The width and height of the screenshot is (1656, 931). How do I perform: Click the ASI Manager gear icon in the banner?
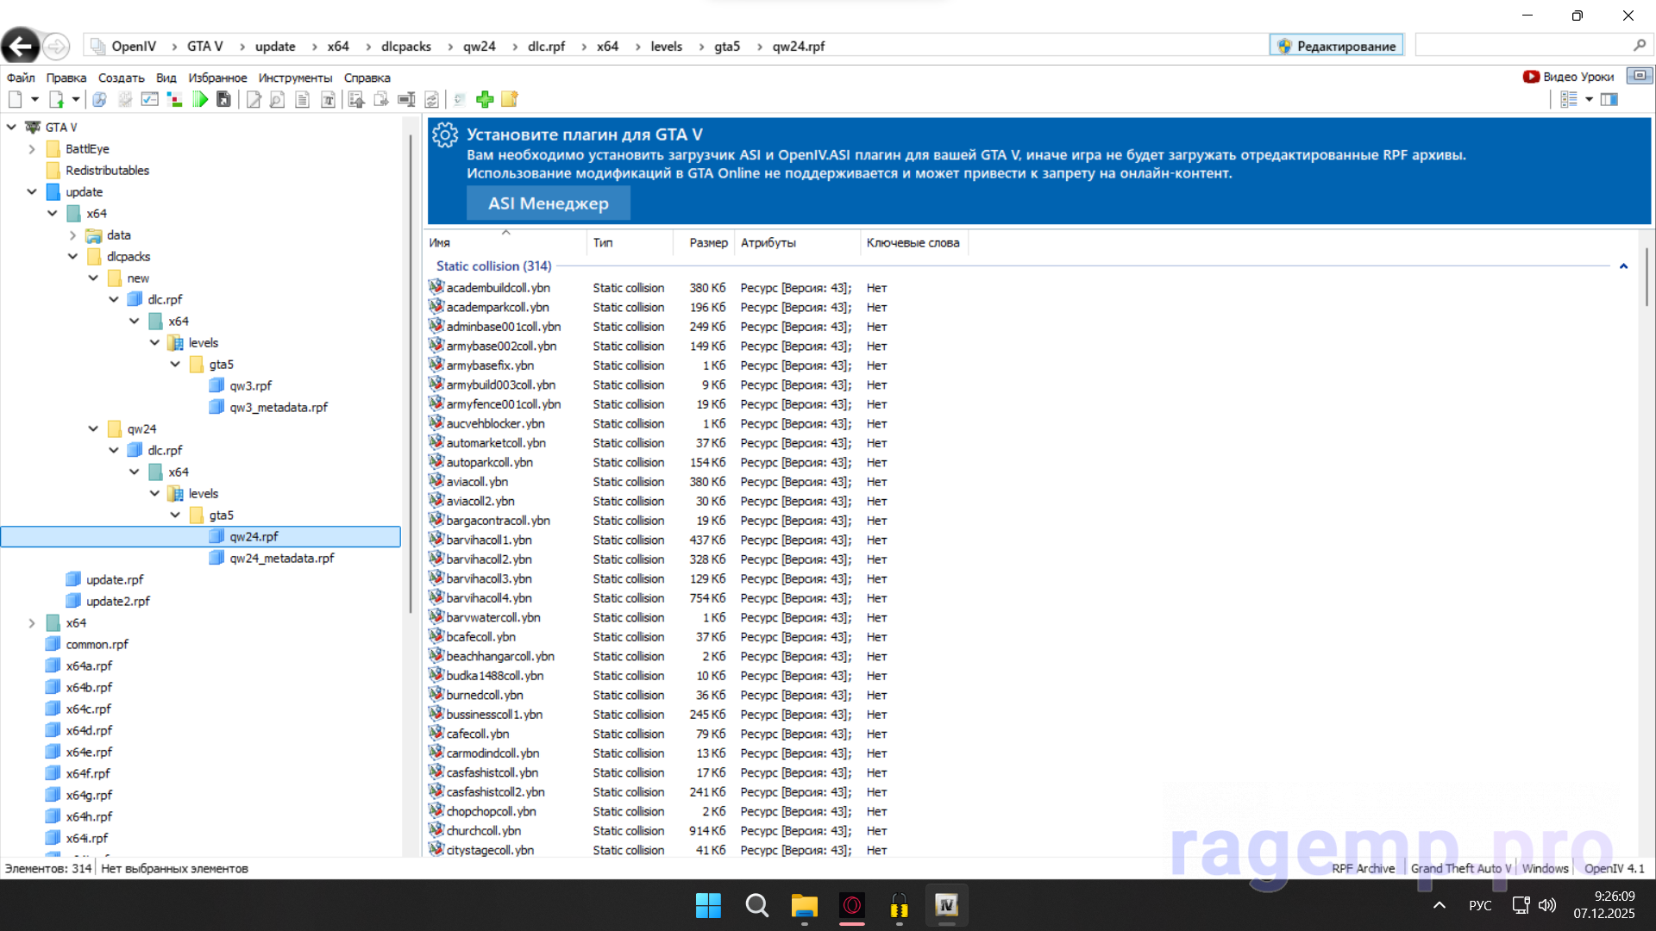click(x=445, y=135)
